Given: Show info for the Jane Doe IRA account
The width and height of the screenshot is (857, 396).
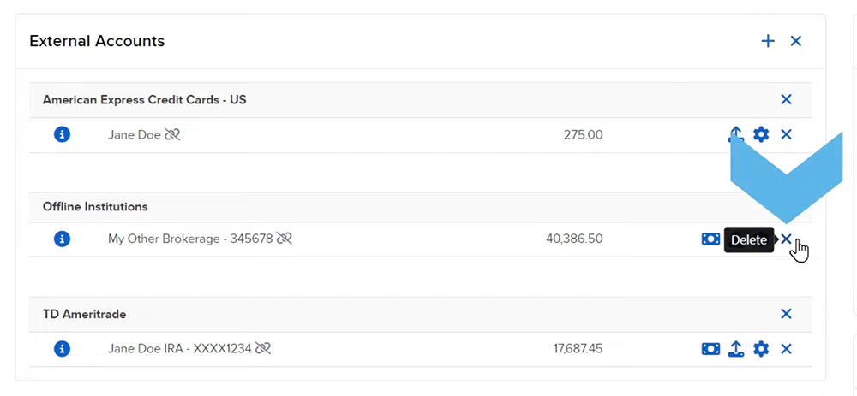Looking at the screenshot, I should pos(62,349).
